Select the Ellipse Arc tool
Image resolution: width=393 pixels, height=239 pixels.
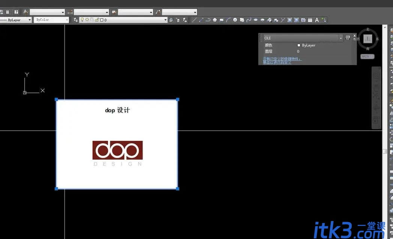pos(262,20)
